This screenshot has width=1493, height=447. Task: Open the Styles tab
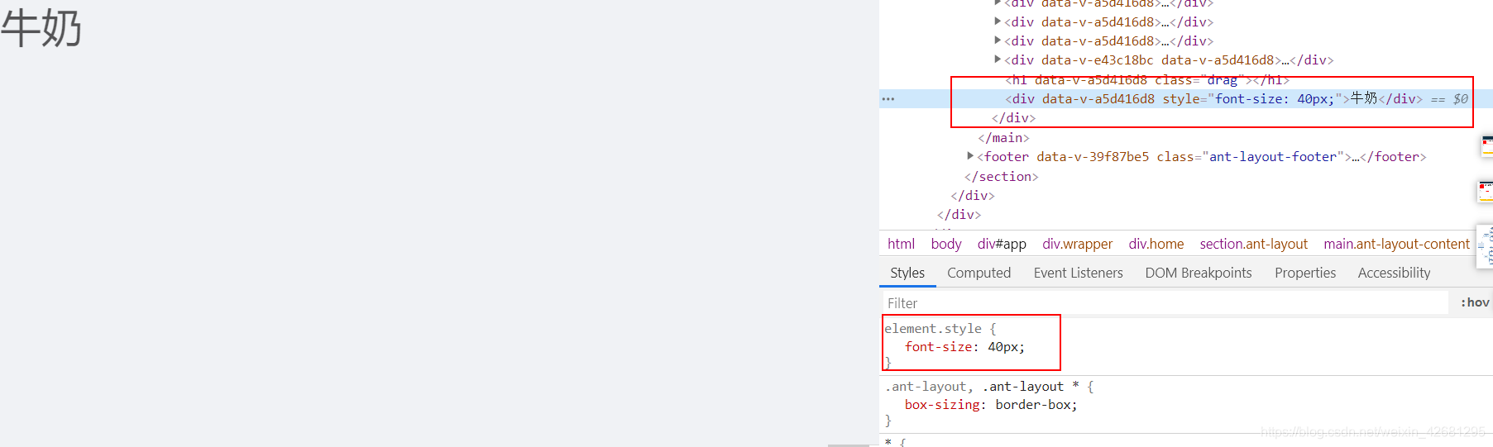(x=907, y=273)
